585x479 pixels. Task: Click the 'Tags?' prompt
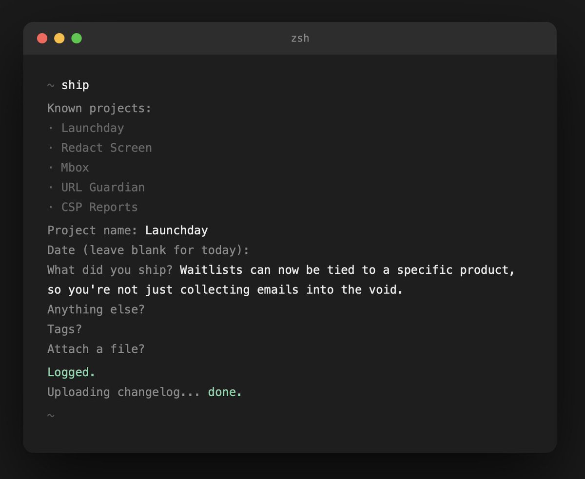click(65, 329)
